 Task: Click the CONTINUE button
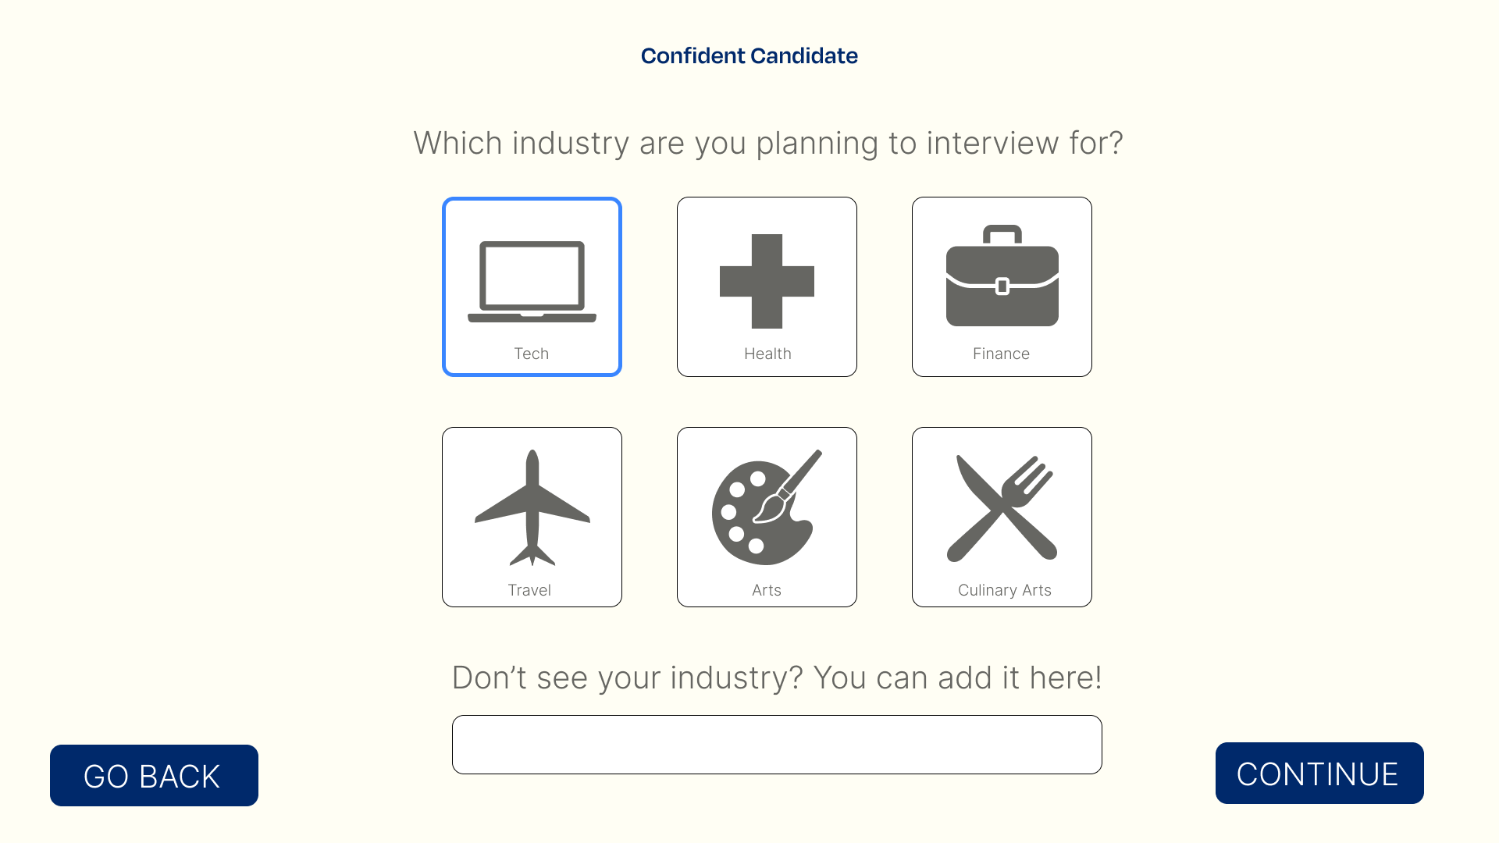pyautogui.click(x=1319, y=773)
